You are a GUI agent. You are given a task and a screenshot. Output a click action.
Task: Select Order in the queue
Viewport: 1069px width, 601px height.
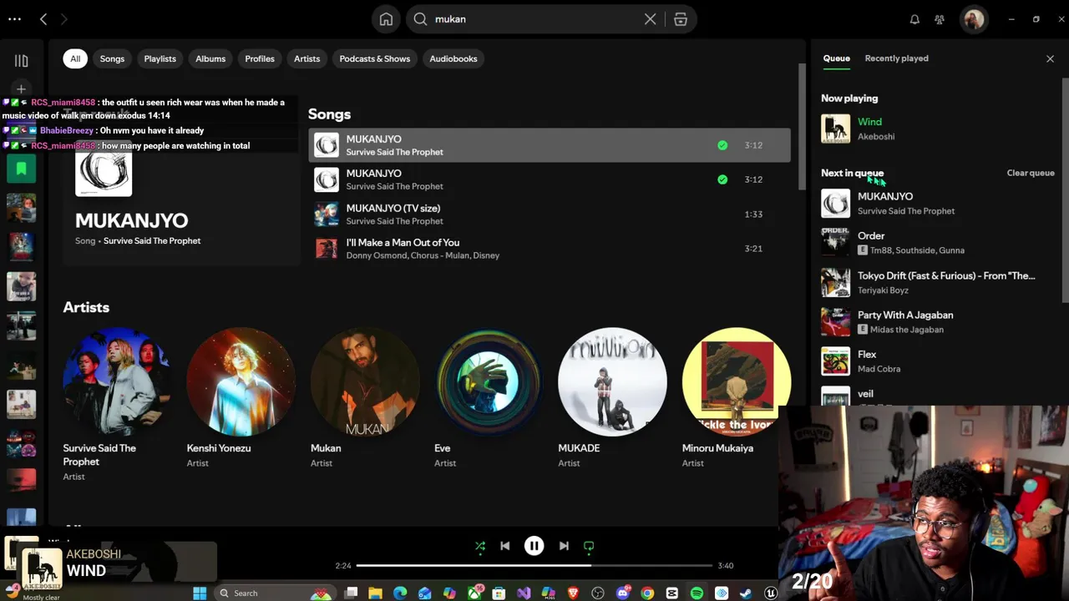(939, 243)
